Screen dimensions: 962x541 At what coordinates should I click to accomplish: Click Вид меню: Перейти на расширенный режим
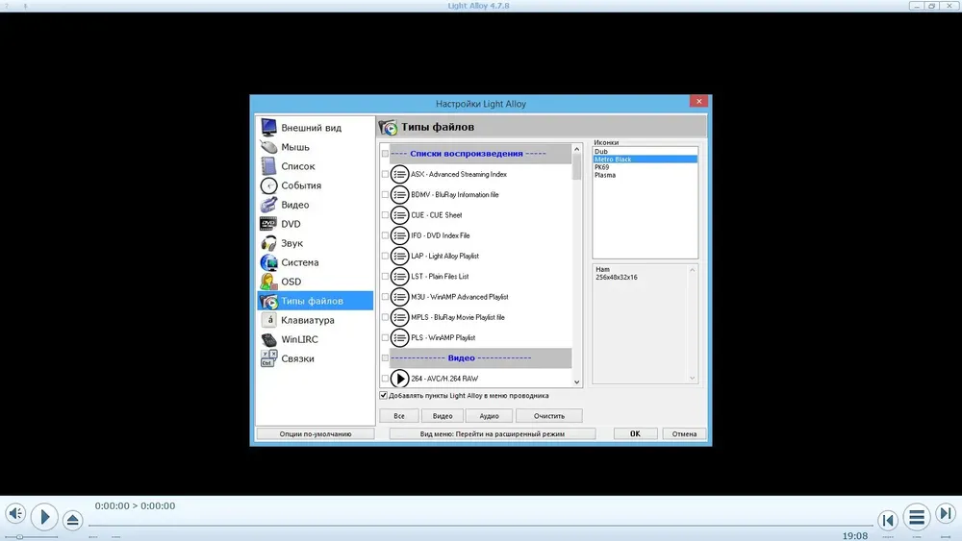click(492, 433)
